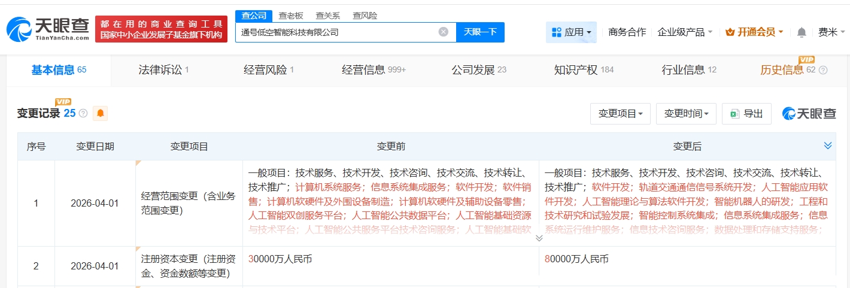Open the notification bell icon
Viewport: 850px width, 288px height.
pyautogui.click(x=802, y=32)
